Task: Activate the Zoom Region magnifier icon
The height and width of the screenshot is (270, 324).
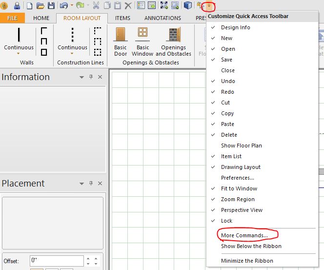Action: [x=175, y=5]
